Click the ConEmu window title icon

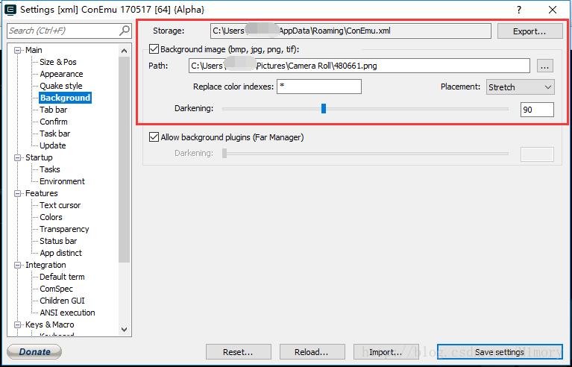[x=10, y=10]
